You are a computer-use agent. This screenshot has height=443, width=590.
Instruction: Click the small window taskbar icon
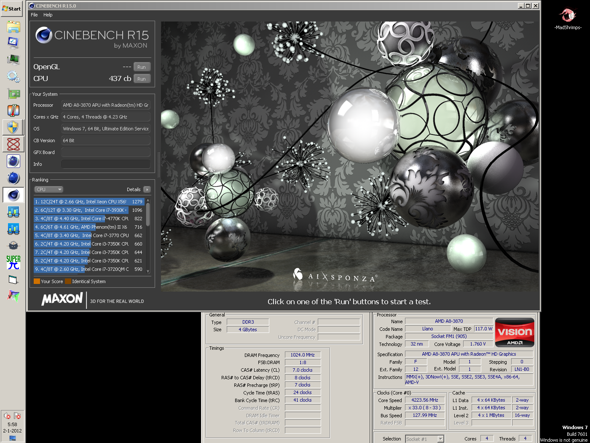point(13,279)
